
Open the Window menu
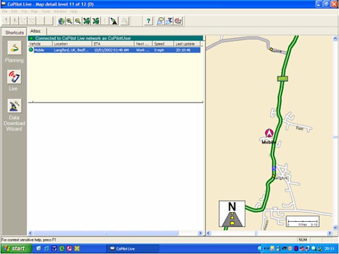point(60,11)
